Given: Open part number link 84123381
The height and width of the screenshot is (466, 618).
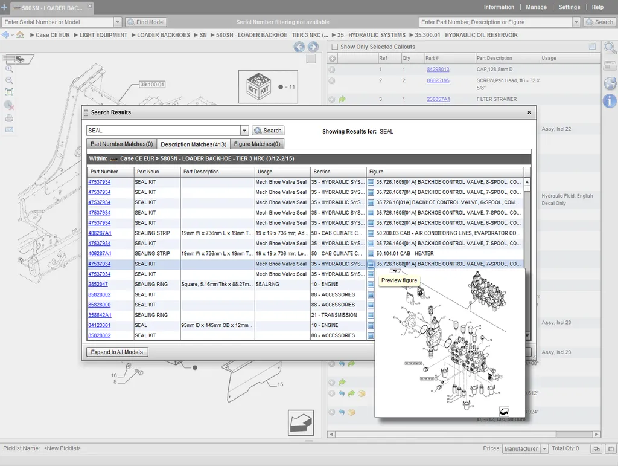Looking at the screenshot, I should coord(100,326).
